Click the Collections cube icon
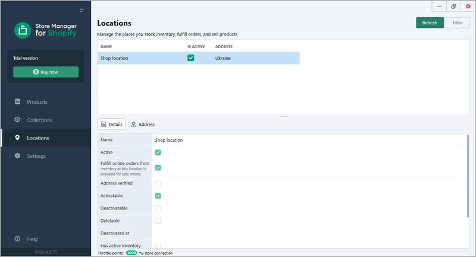The height and width of the screenshot is (257, 476). [x=17, y=119]
